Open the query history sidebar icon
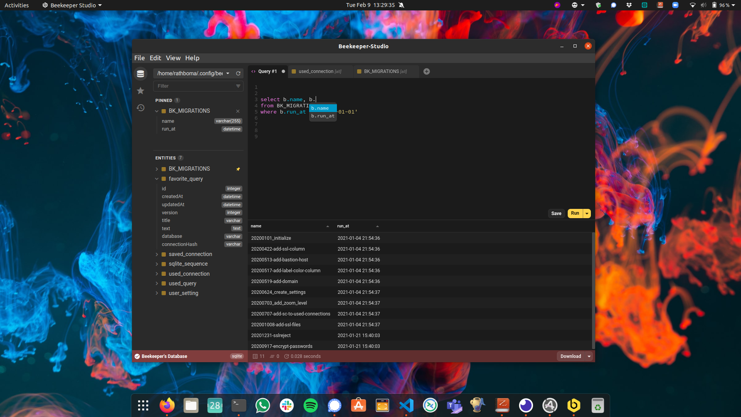Image resolution: width=741 pixels, height=417 pixels. pos(140,108)
